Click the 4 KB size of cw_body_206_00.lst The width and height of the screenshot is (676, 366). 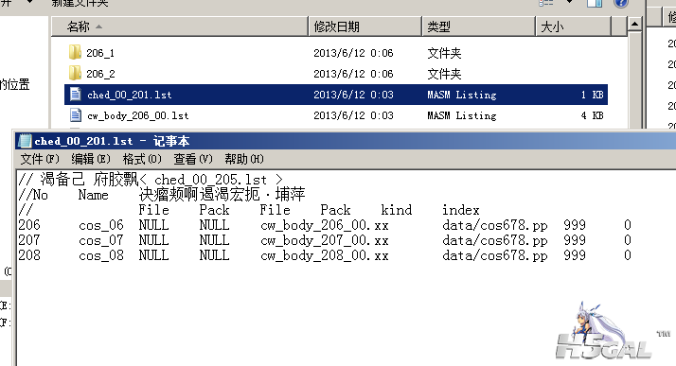point(592,115)
